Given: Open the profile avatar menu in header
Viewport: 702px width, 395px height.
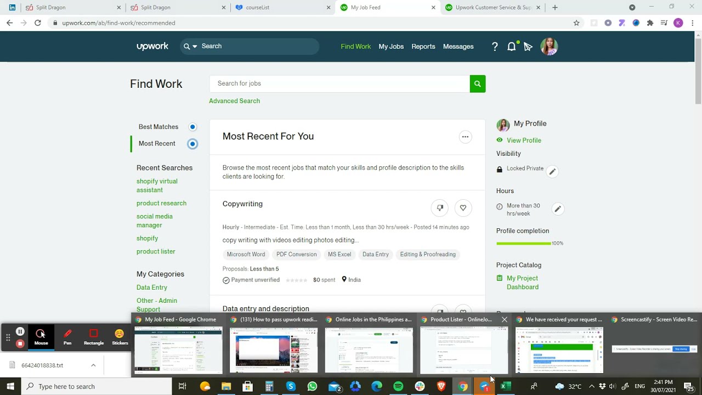Looking at the screenshot, I should click(549, 47).
